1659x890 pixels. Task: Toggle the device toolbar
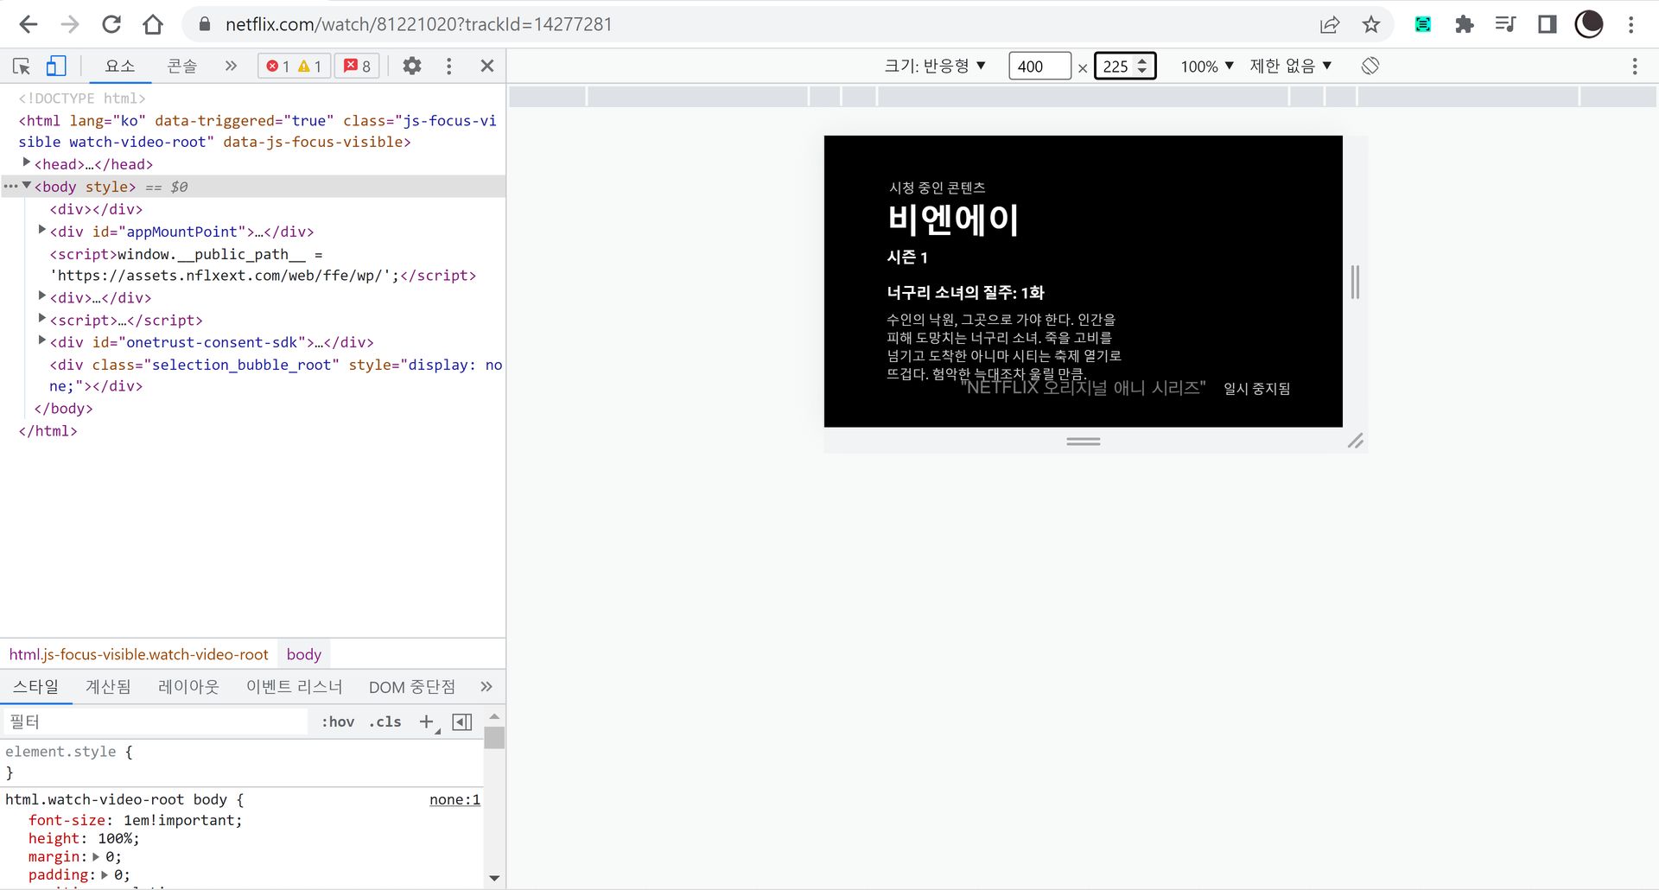pos(56,66)
